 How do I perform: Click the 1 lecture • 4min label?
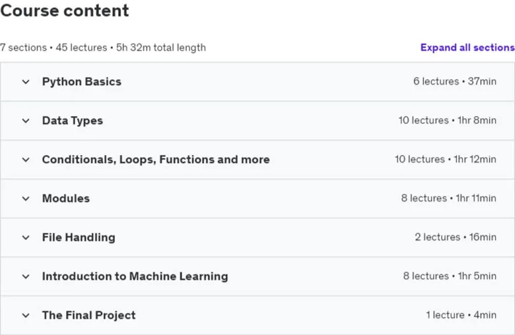pyautogui.click(x=461, y=315)
